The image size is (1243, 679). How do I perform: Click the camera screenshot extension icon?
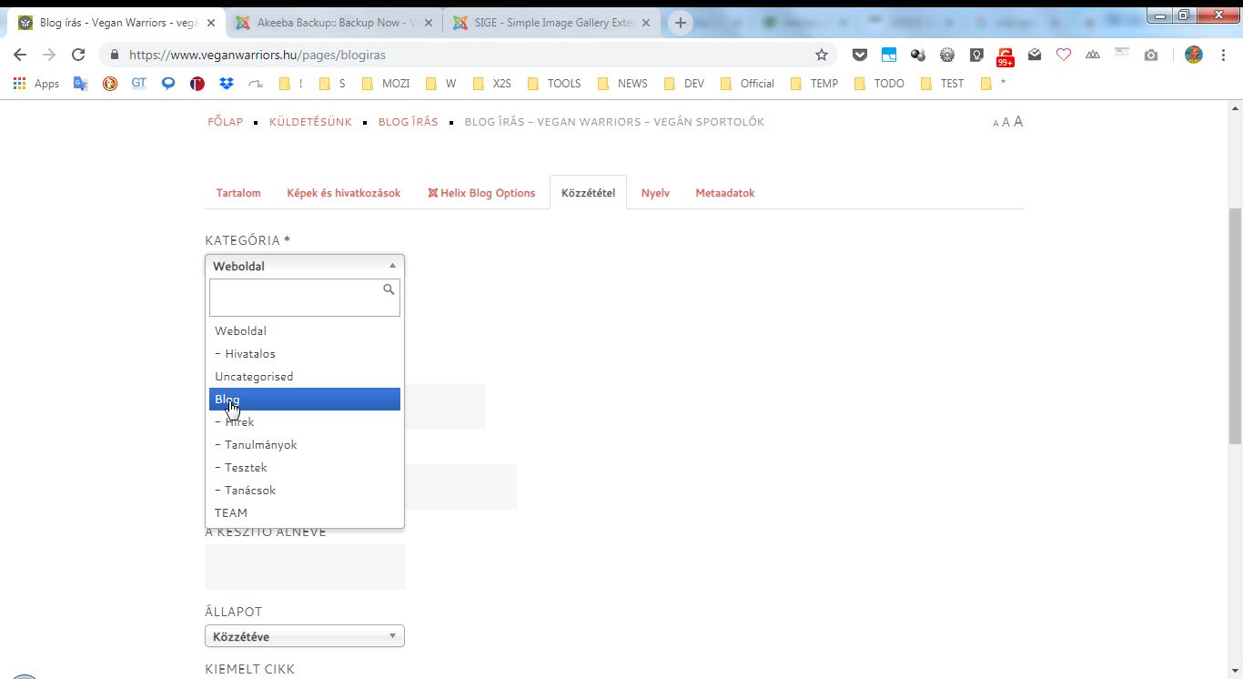pyautogui.click(x=1151, y=55)
